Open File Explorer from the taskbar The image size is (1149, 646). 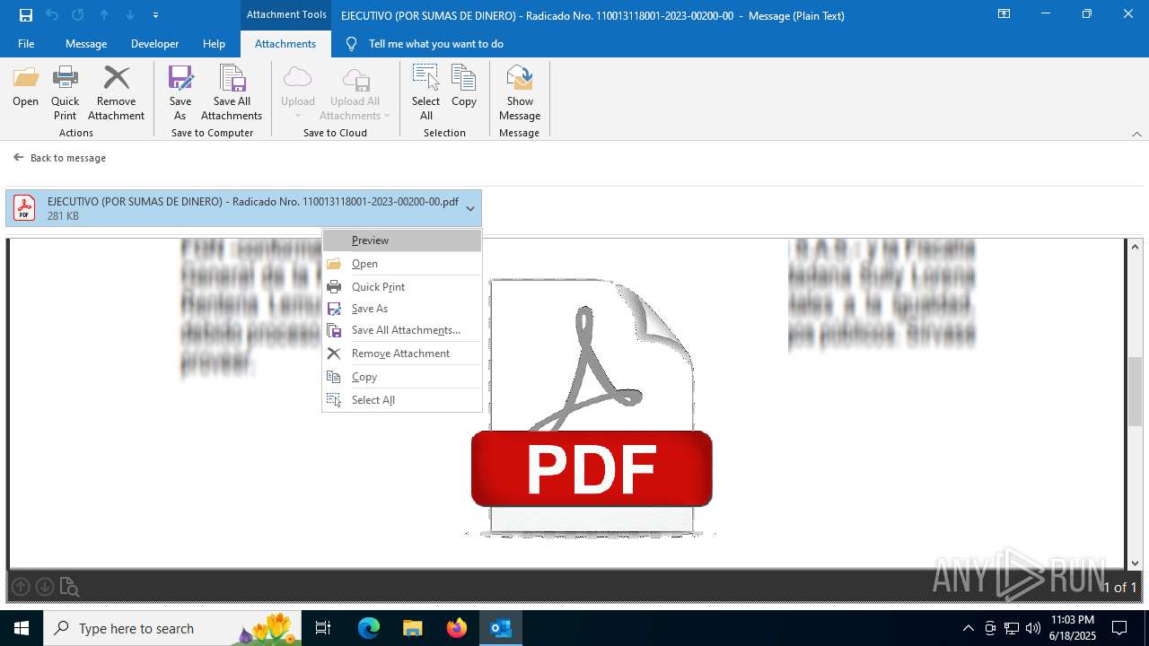412,628
